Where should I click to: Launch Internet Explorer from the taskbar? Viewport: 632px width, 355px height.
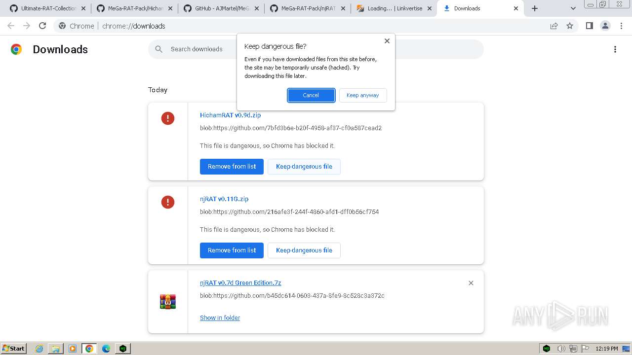pos(39,349)
